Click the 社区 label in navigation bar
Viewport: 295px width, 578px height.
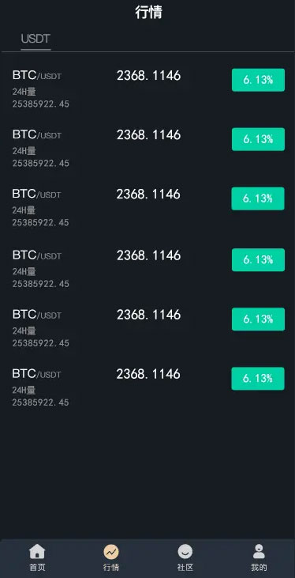[x=185, y=567]
